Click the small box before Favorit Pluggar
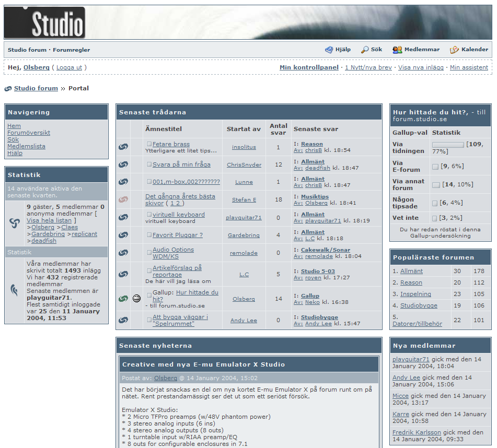This screenshot has height=448, width=497. [x=149, y=235]
